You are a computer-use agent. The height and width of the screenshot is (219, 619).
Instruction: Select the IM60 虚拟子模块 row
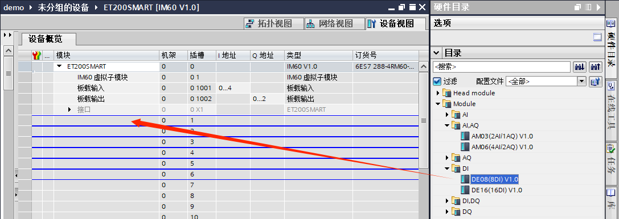pyautogui.click(x=103, y=78)
